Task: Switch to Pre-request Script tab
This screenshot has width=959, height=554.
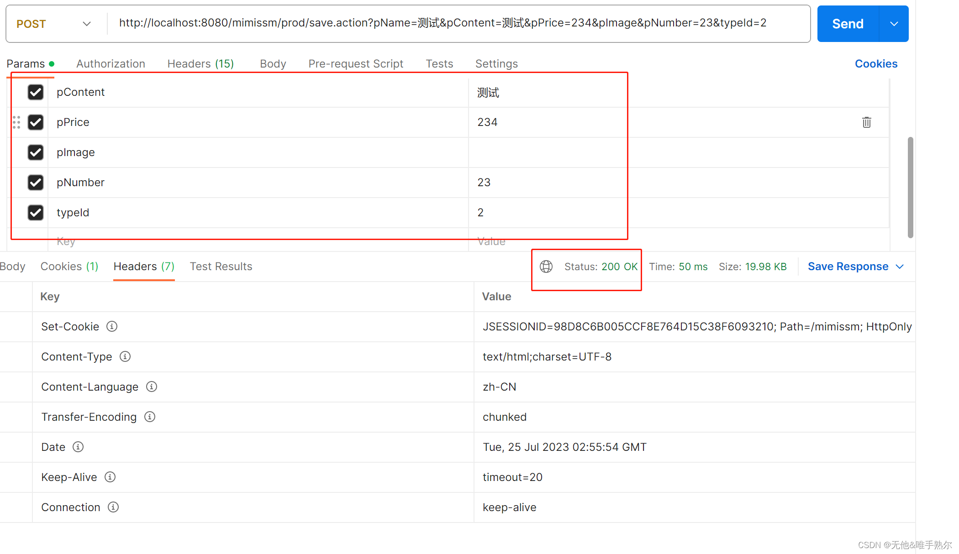Action: pos(356,63)
